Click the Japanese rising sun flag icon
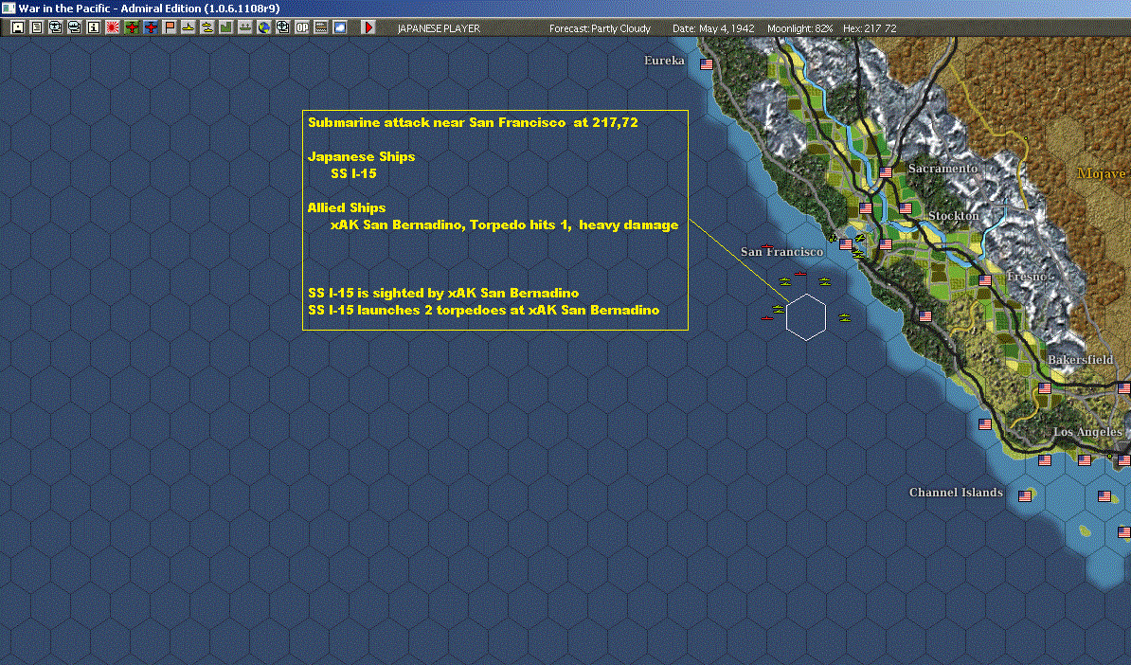1131x665 pixels. (x=113, y=27)
